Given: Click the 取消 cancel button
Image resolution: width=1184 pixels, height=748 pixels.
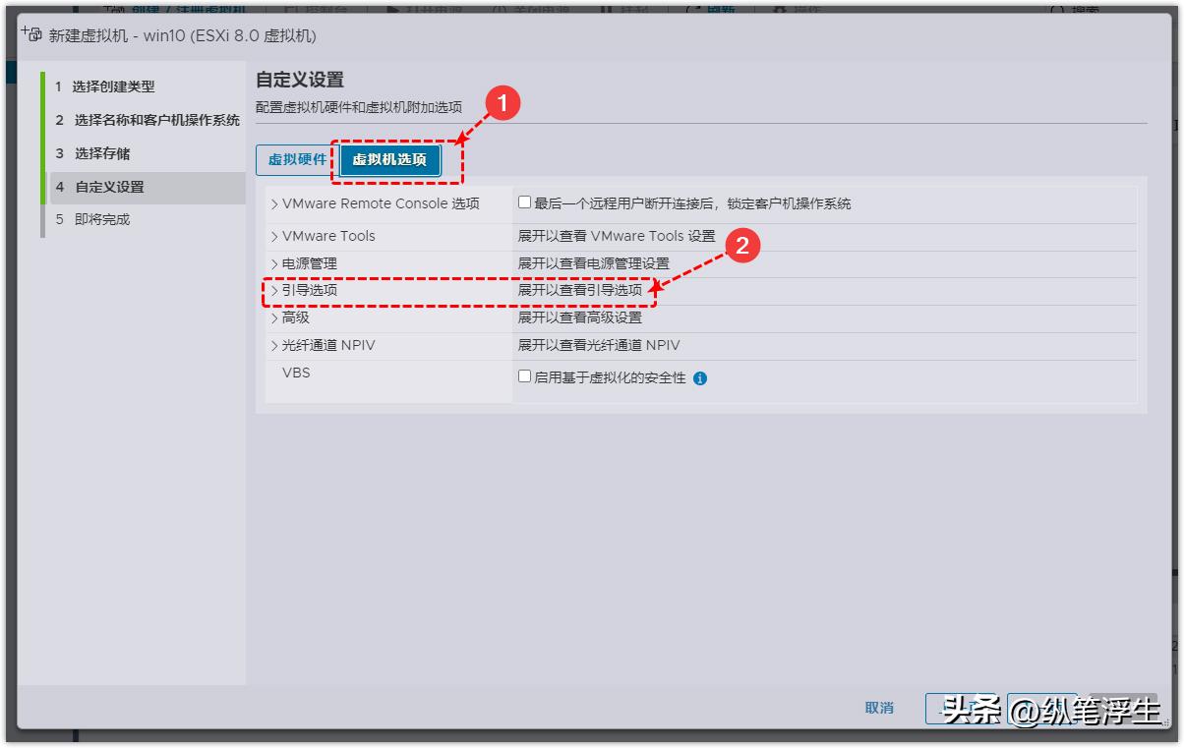Looking at the screenshot, I should (x=878, y=708).
